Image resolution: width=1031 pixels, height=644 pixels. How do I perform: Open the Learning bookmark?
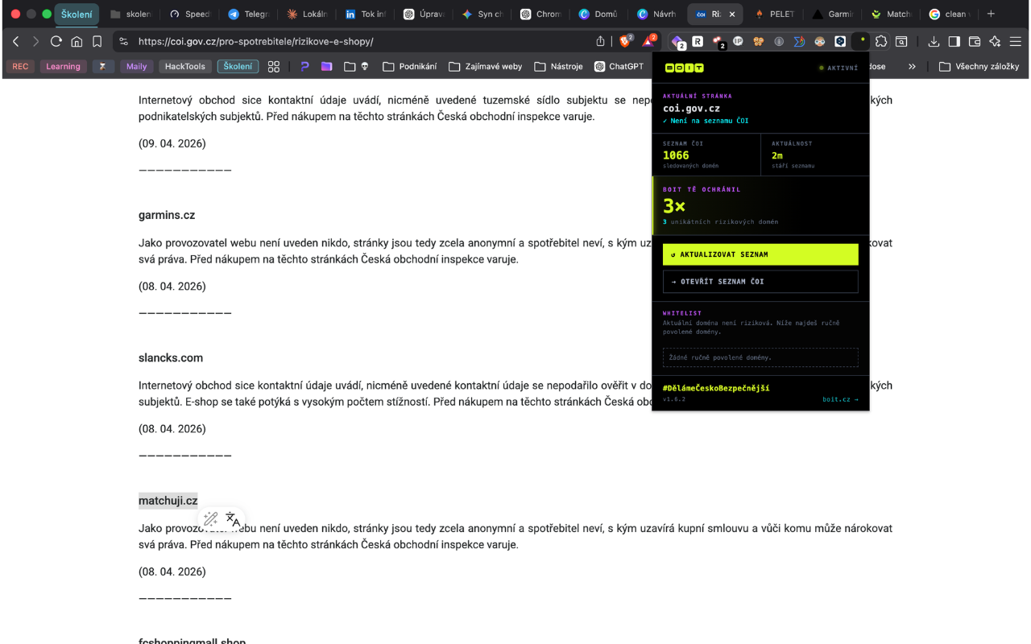[x=63, y=66]
